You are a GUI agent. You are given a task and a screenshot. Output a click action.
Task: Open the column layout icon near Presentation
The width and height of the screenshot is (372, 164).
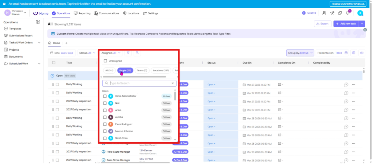click(x=354, y=53)
